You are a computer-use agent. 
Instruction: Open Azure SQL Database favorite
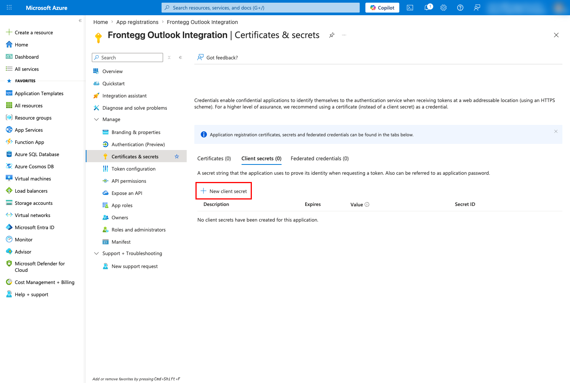coord(37,154)
